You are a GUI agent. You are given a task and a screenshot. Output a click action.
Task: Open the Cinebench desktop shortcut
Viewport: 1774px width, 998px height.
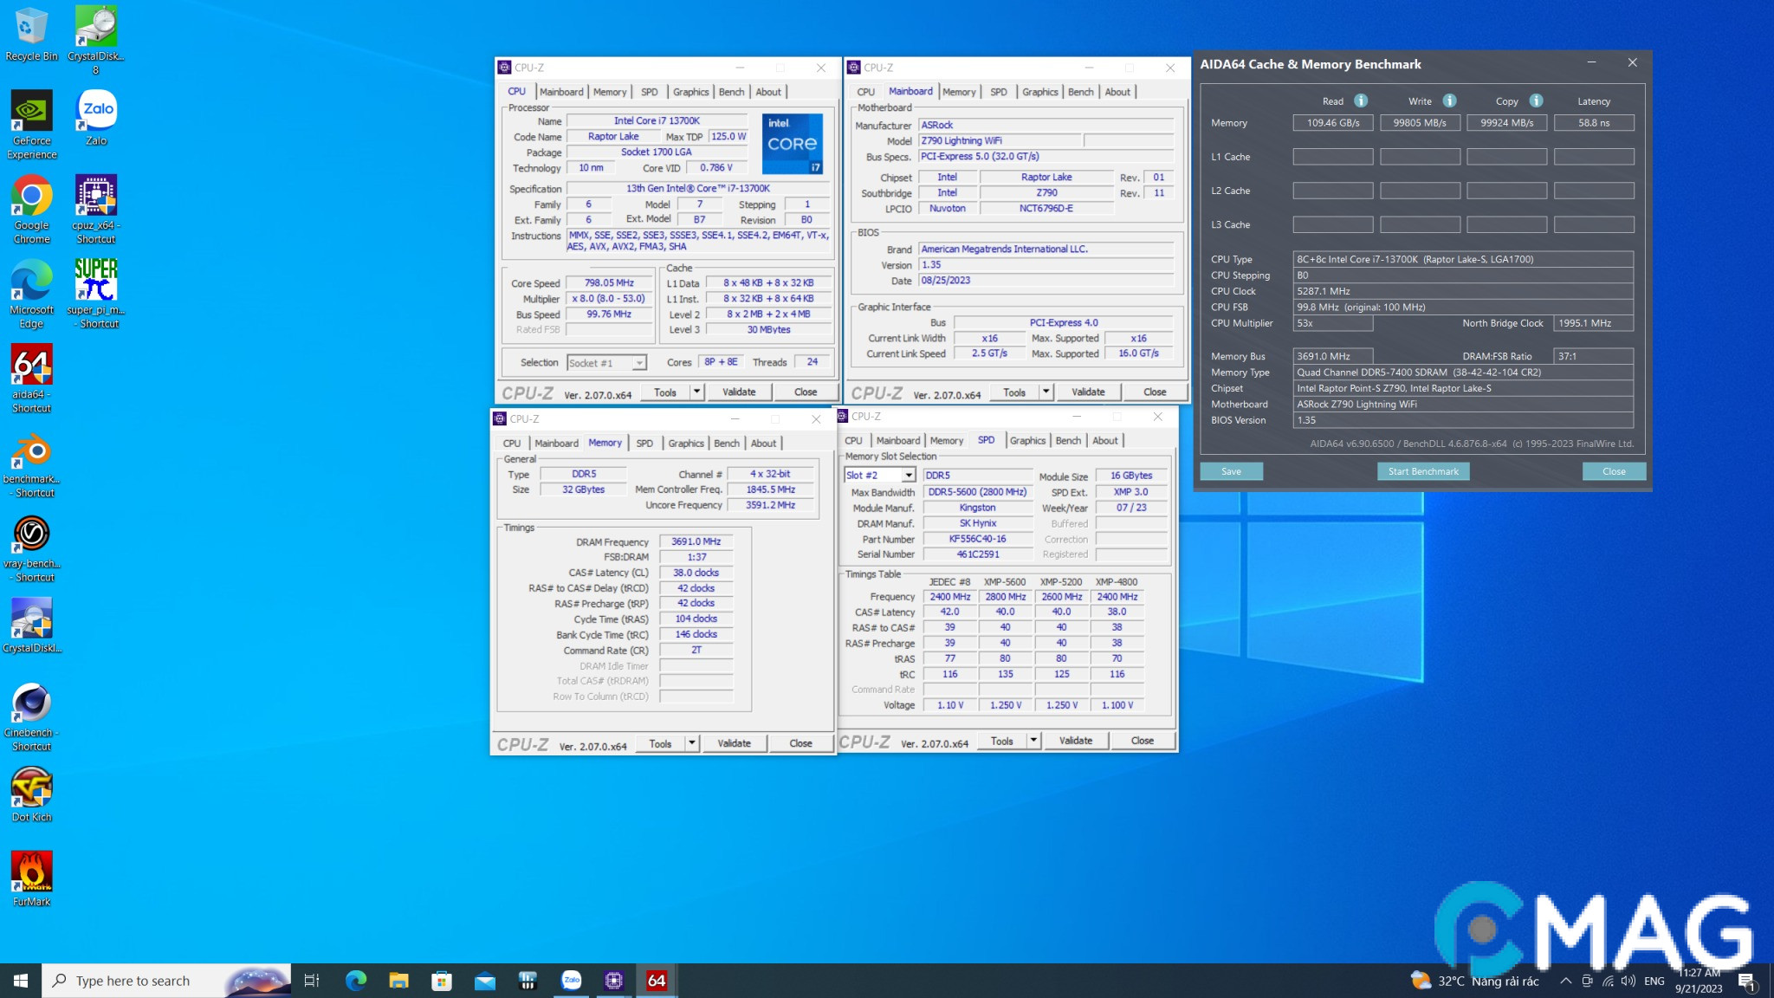point(32,705)
